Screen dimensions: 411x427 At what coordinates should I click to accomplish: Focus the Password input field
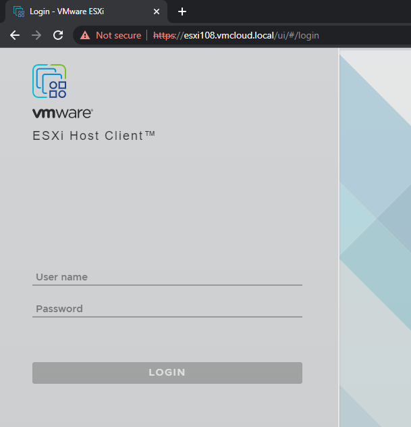click(167, 309)
